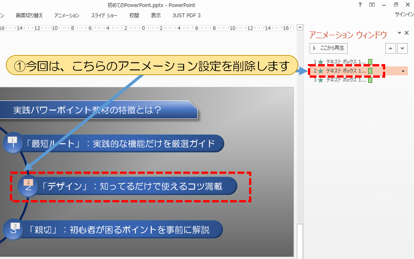Viewport: 414px width, 259px height.
Task: Open the 表示 ribbon tab
Action: pos(156,16)
